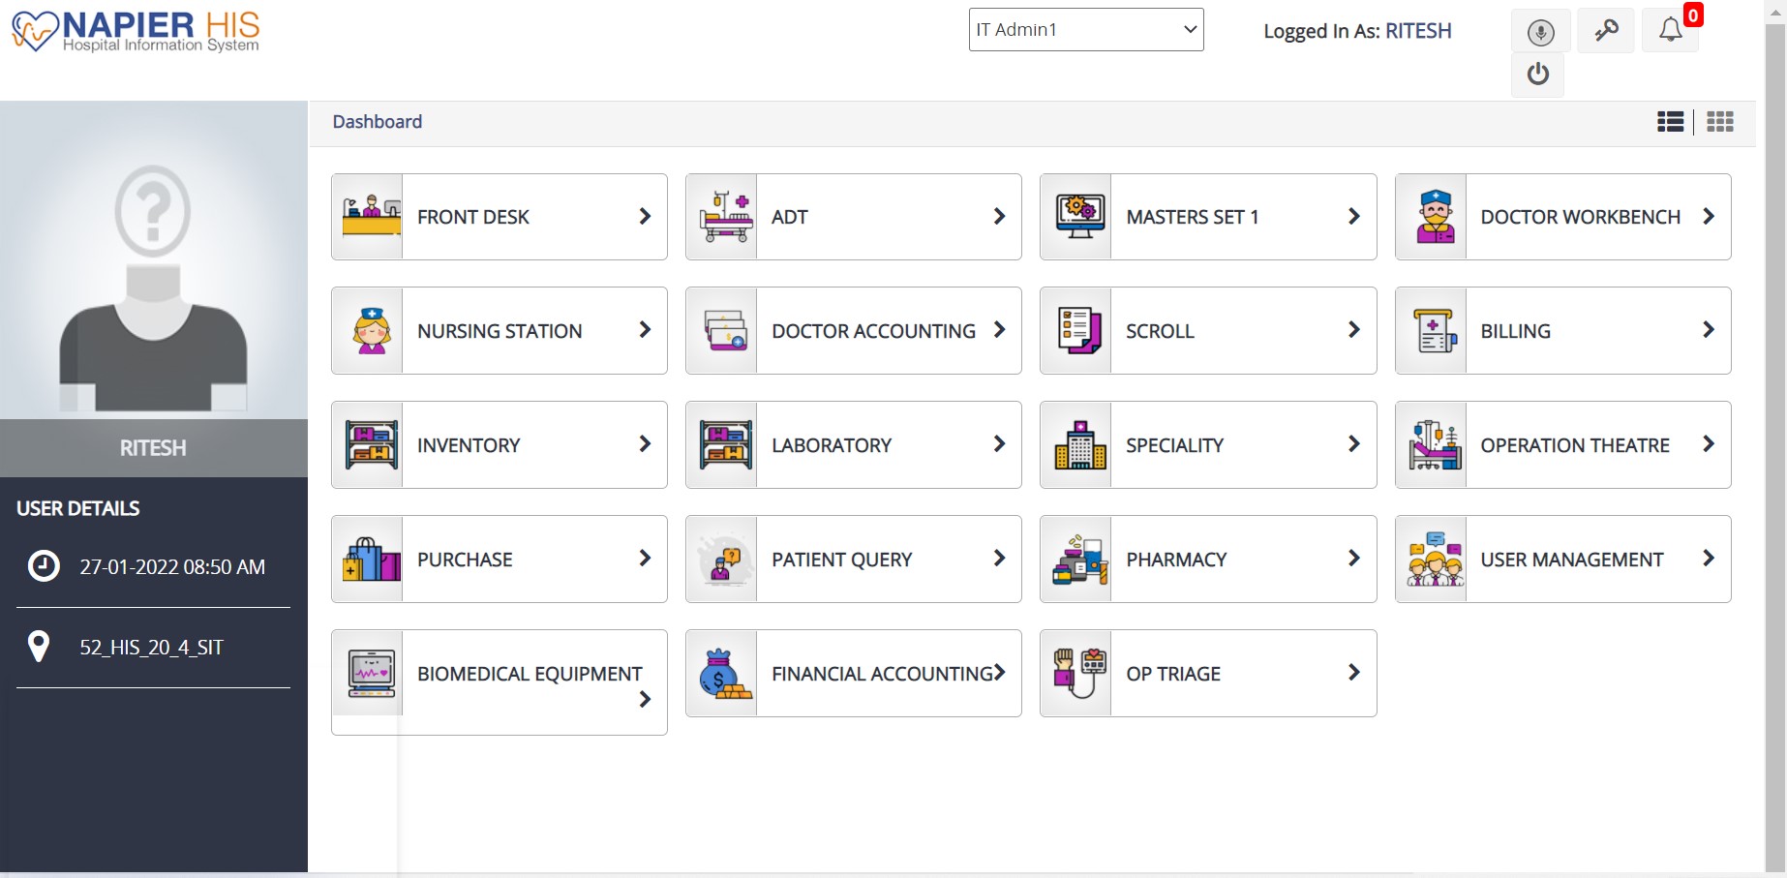Click the Napier HIS logo
The height and width of the screenshot is (878, 1787).
click(x=135, y=30)
